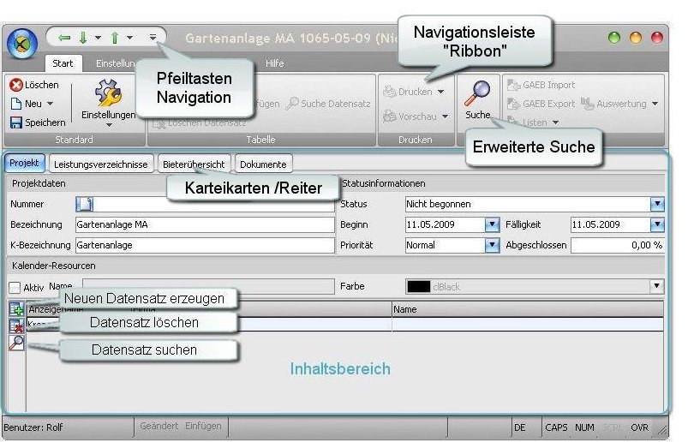Image resolution: width=688 pixels, height=442 pixels.
Task: Click the round application logo button
Action: pyautogui.click(x=21, y=40)
